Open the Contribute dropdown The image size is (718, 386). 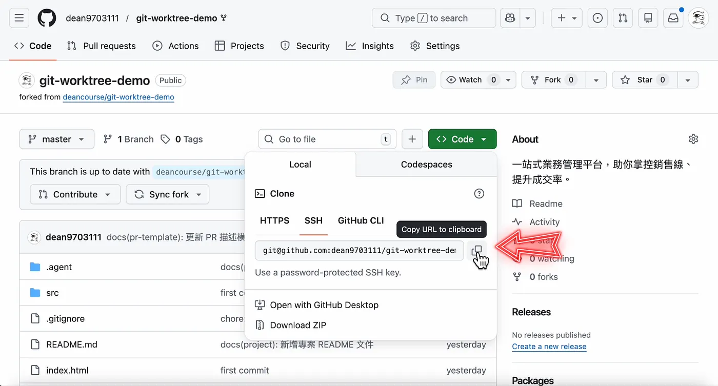pos(75,194)
